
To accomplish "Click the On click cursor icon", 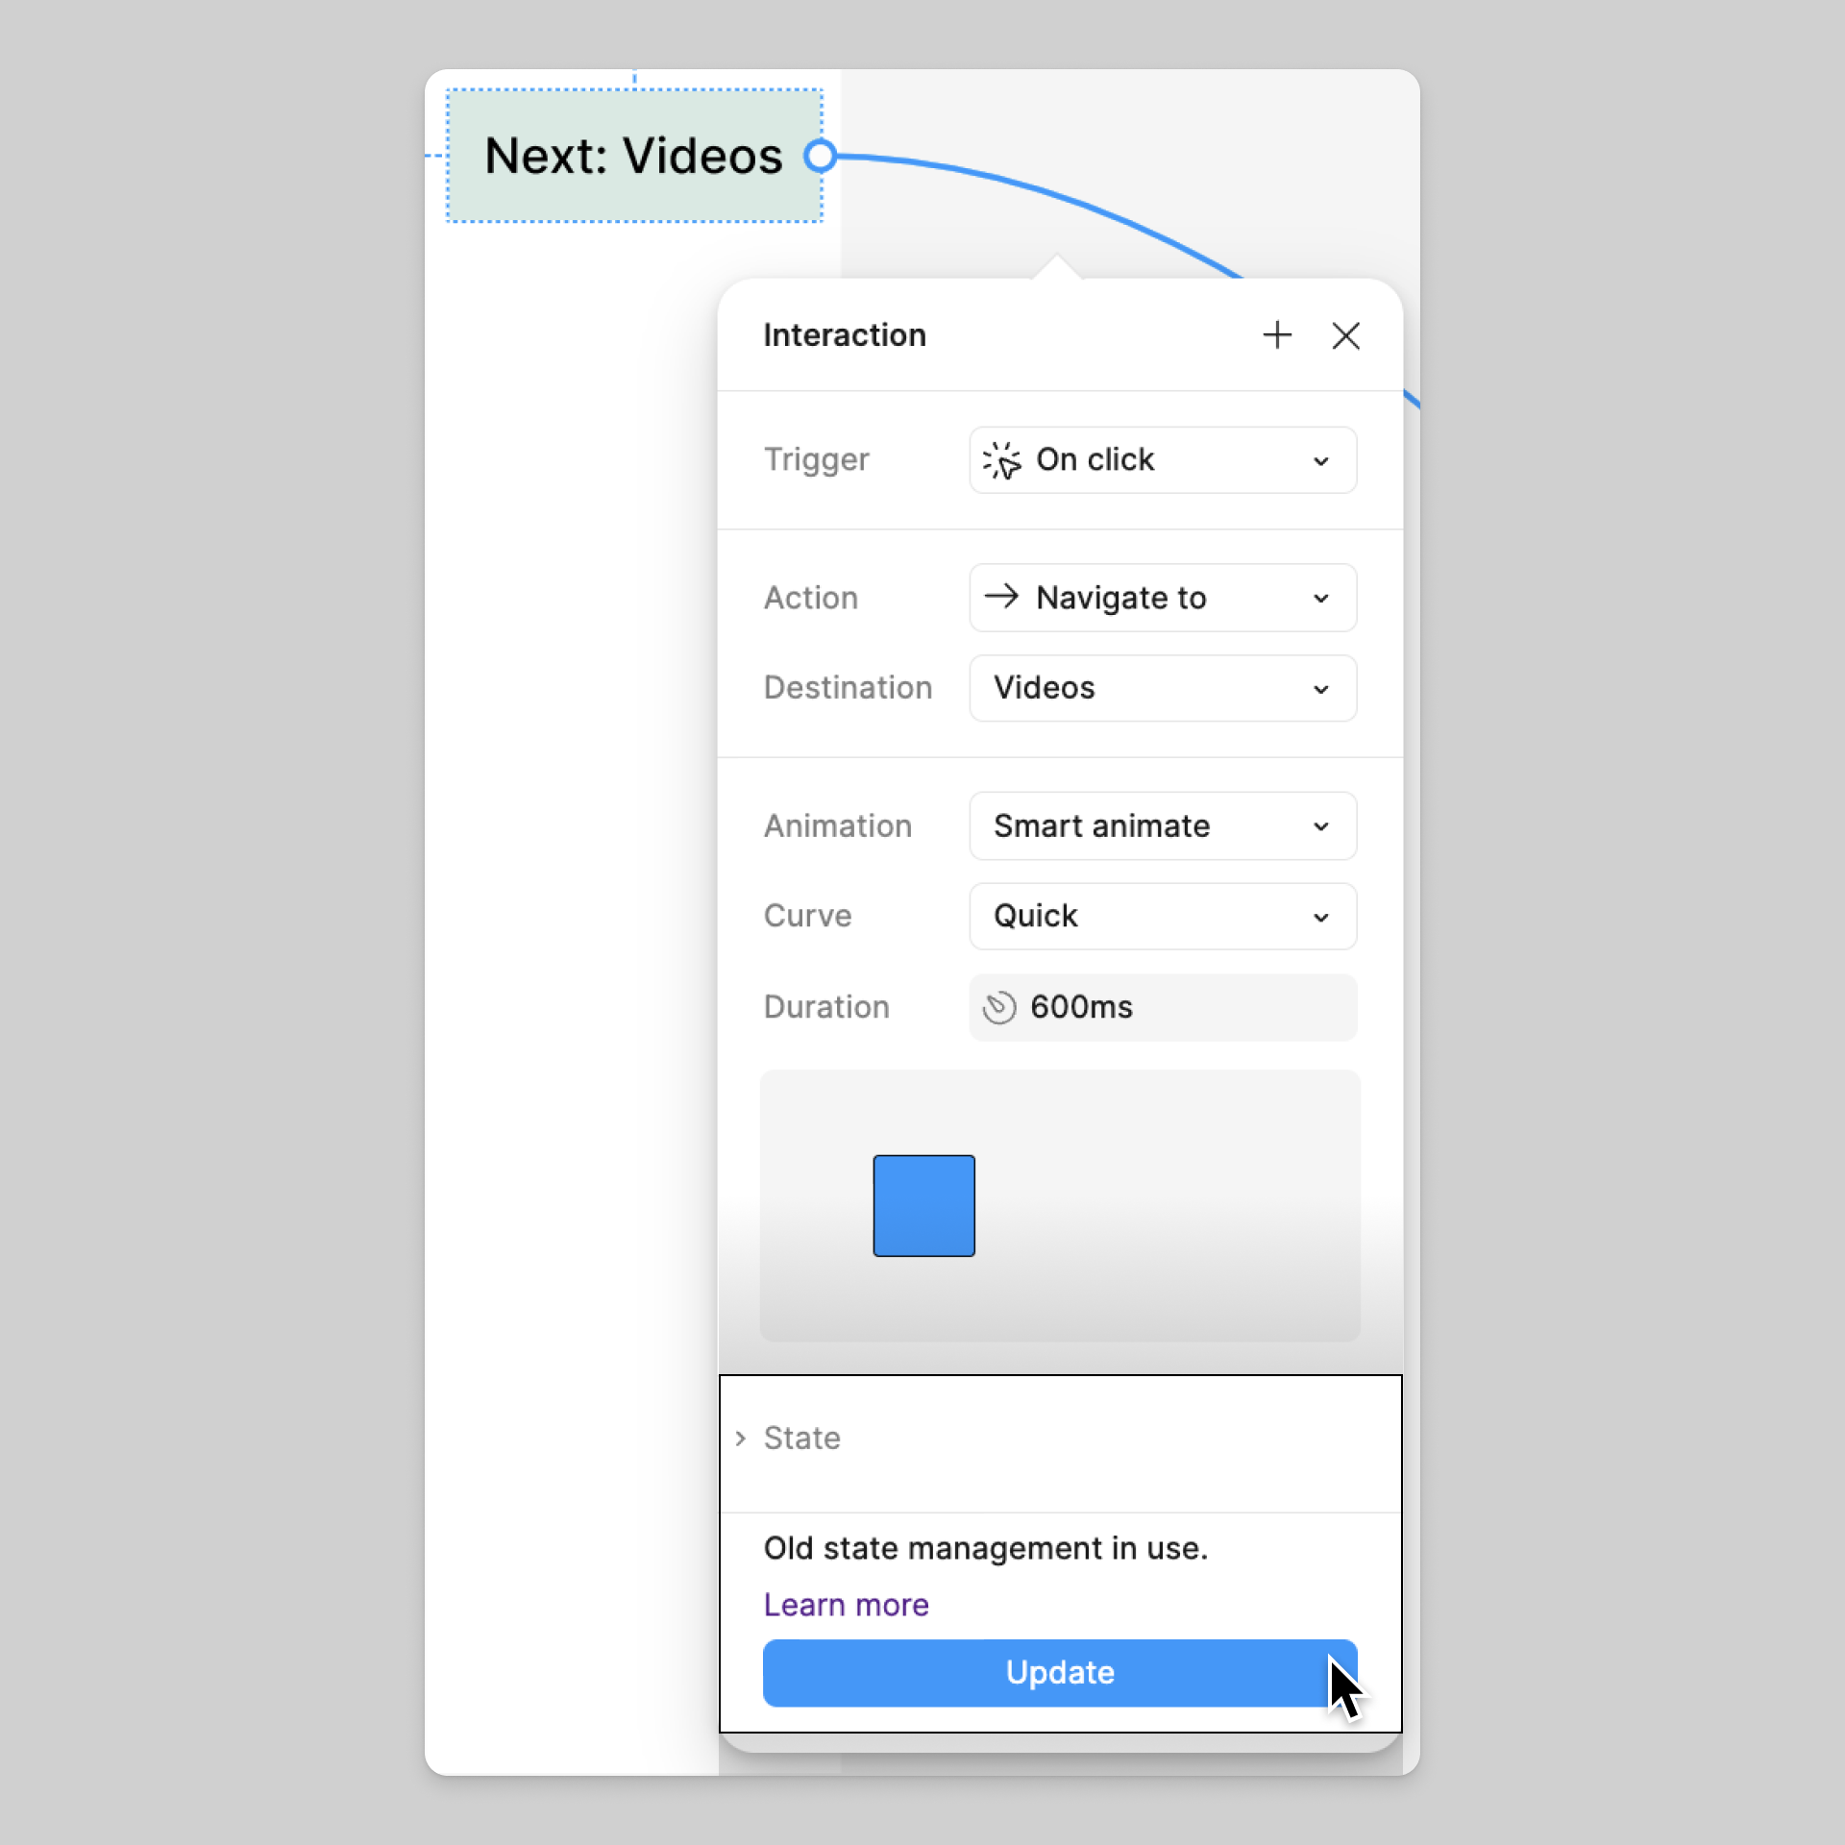I will [1001, 460].
